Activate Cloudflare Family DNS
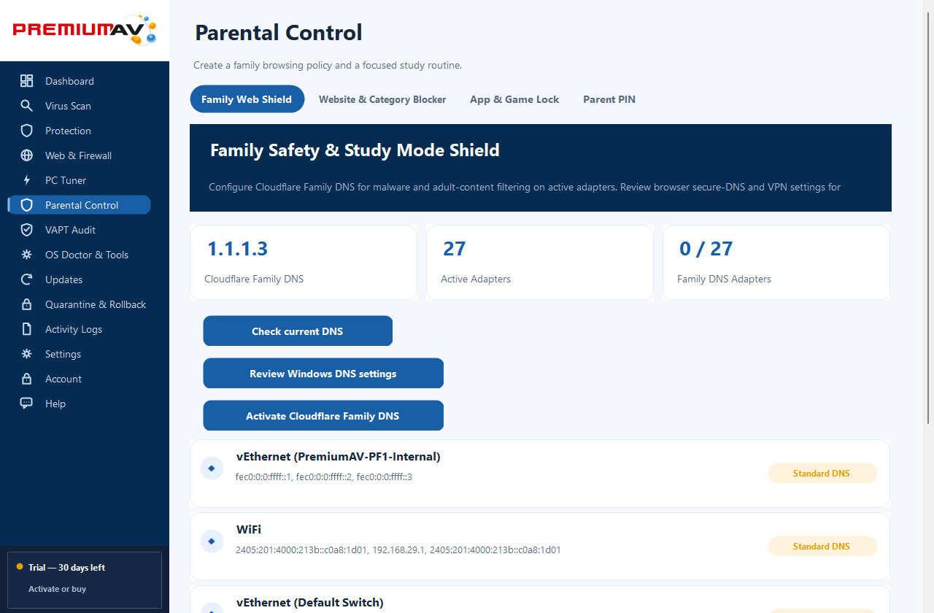Screen dimensions: 934x613 323,416
